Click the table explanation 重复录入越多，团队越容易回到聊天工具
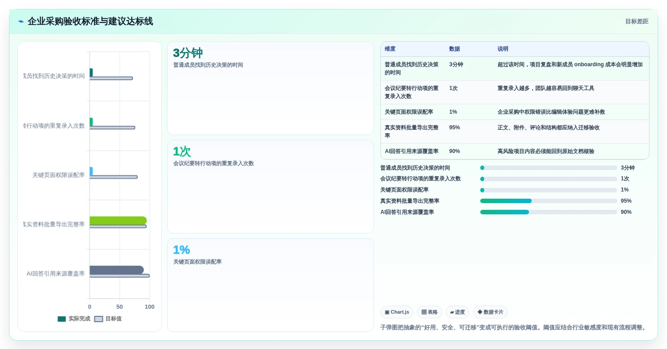This screenshot has width=667, height=349. (546, 88)
